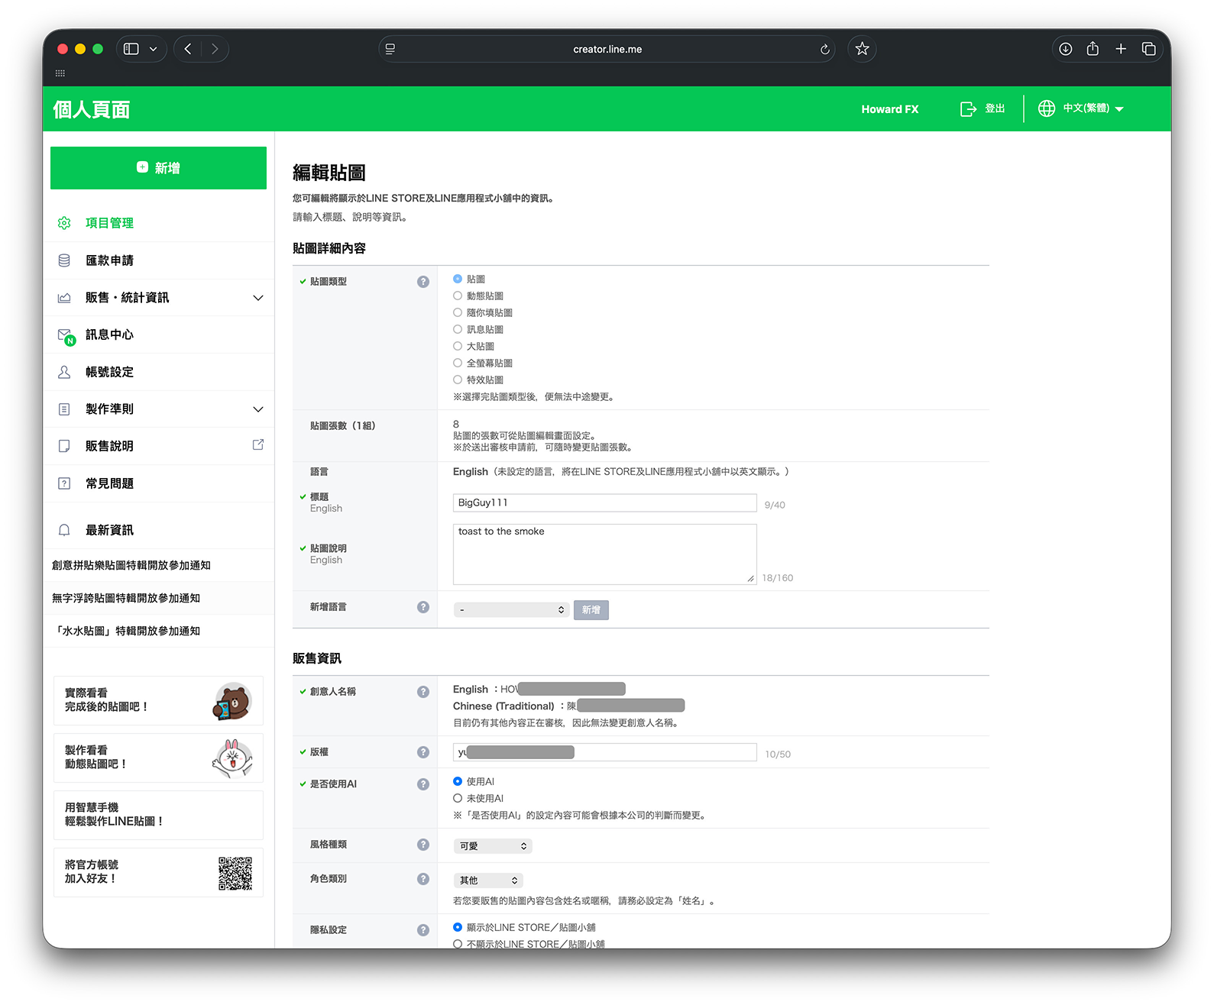
Task: Click the description textarea with toast to the smoke
Action: tap(605, 554)
